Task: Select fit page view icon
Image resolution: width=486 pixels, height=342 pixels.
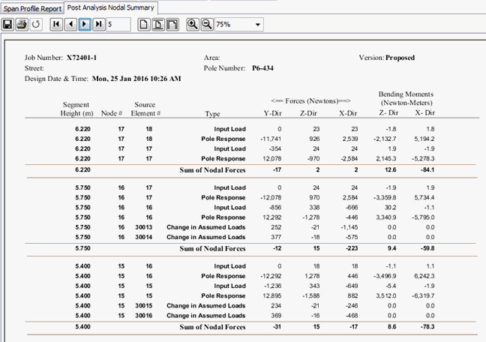Action: coord(158,24)
